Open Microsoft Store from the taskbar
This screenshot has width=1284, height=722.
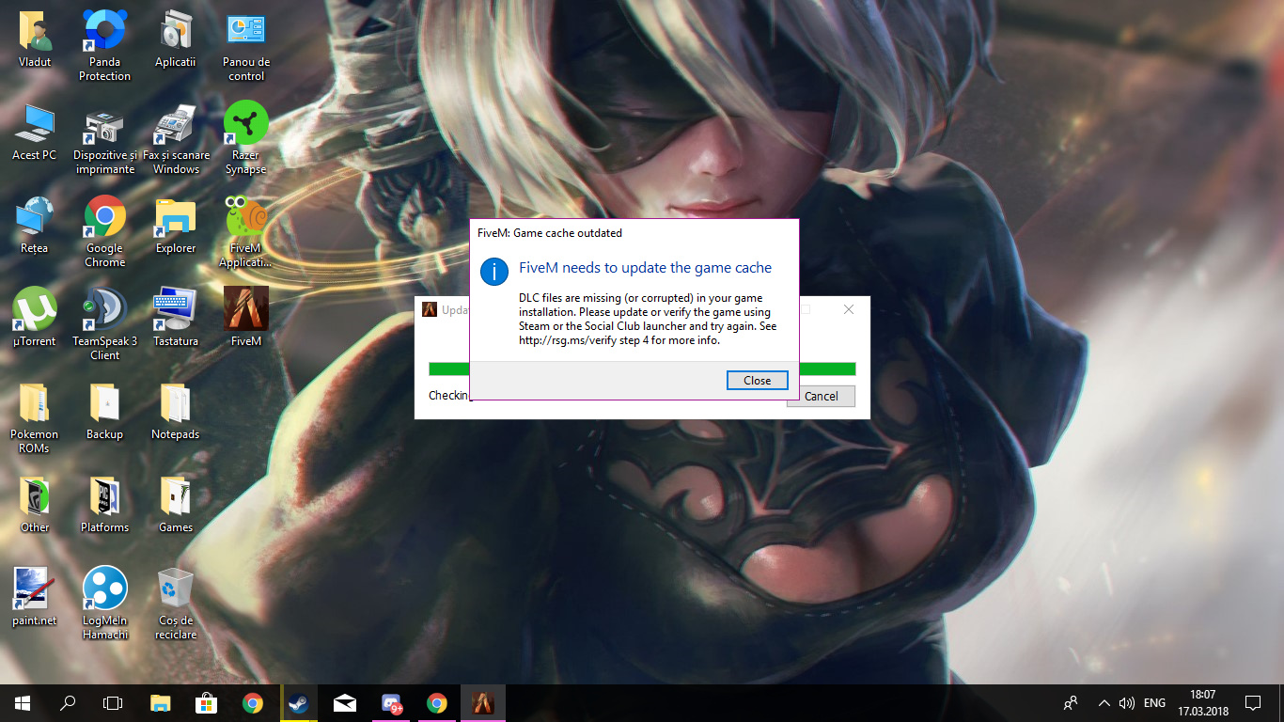coord(207,703)
